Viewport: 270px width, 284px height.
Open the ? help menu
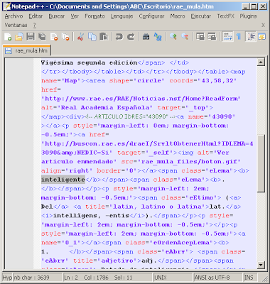click(x=35, y=25)
